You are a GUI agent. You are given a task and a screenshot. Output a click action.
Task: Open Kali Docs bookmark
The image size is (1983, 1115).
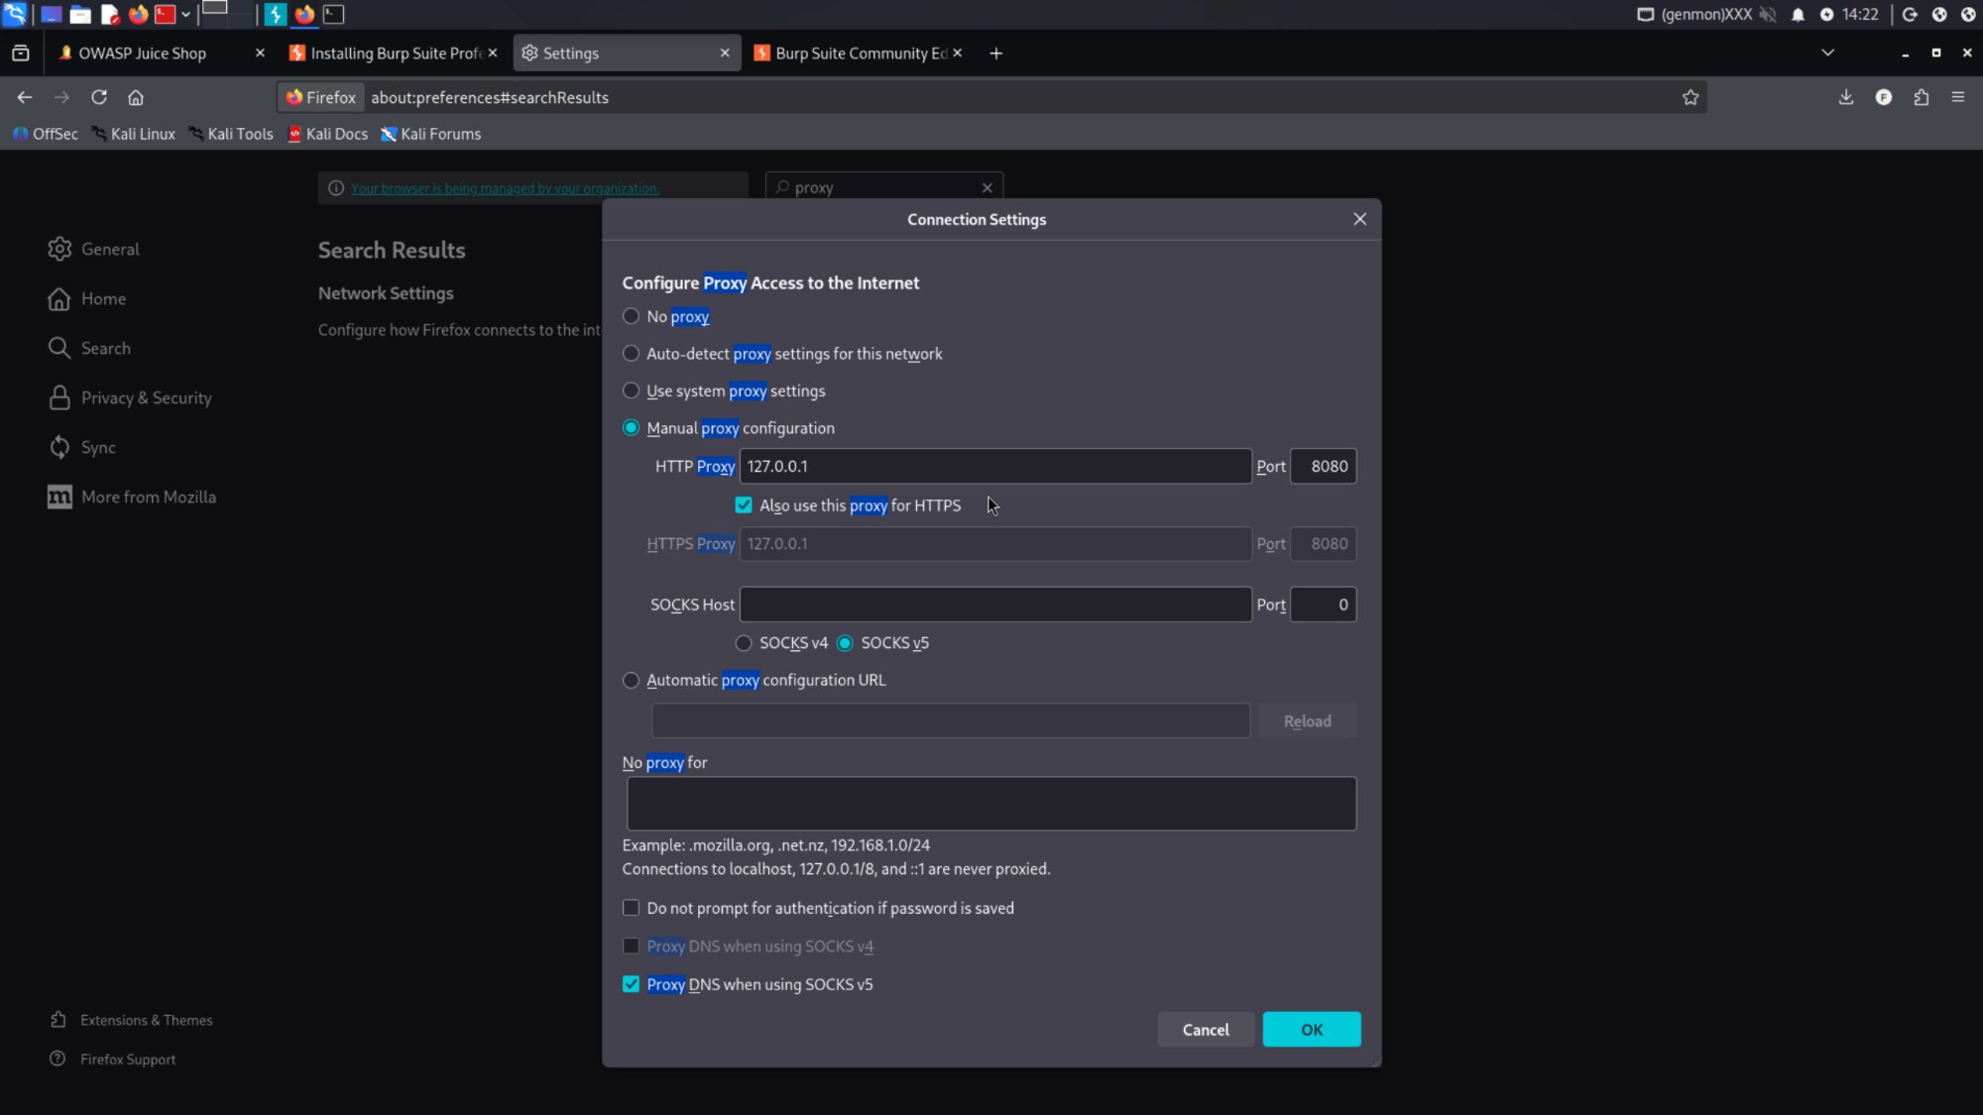point(327,134)
